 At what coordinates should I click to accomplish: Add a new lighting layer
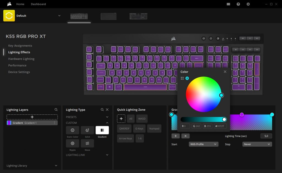click(32, 117)
